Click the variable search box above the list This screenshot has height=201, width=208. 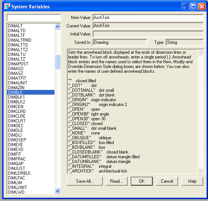pyautogui.click(x=34, y=18)
